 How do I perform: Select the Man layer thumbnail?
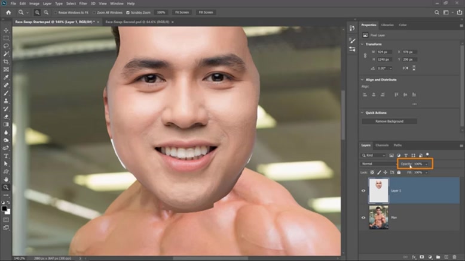pos(378,218)
